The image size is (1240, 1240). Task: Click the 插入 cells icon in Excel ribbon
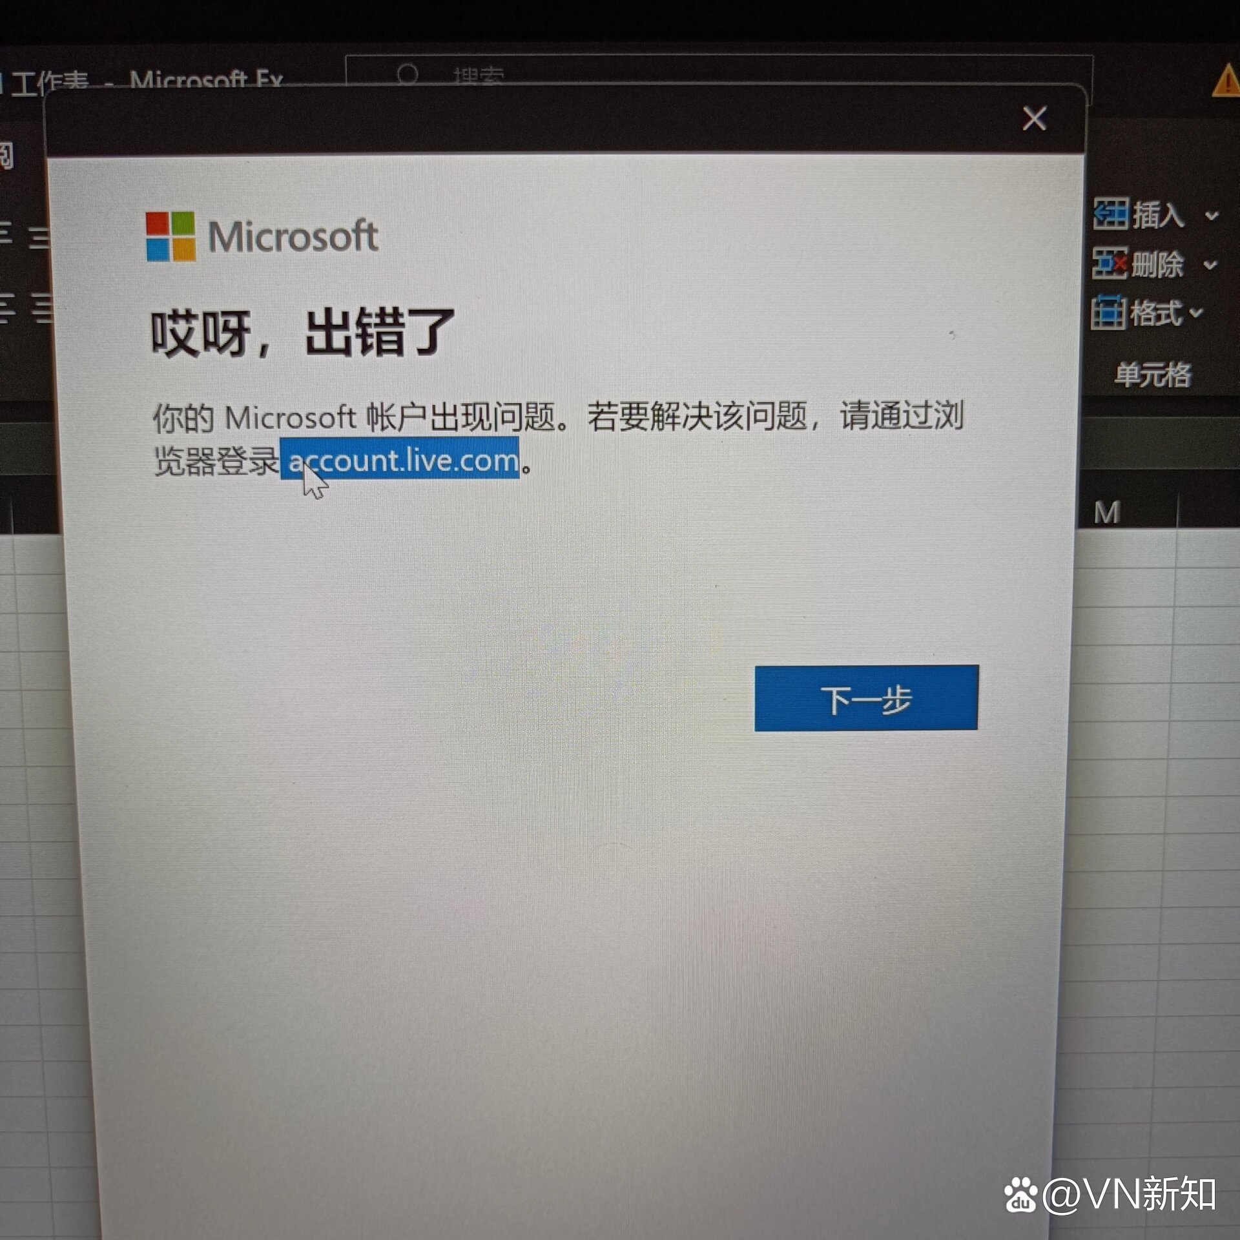click(1111, 214)
